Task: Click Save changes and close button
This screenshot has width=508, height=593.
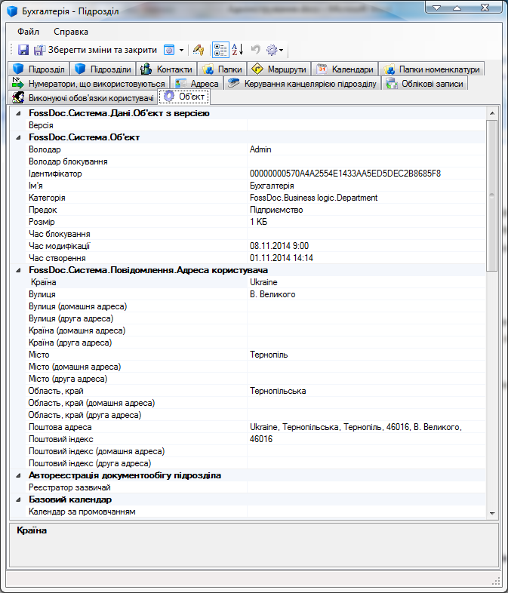Action: [x=95, y=50]
